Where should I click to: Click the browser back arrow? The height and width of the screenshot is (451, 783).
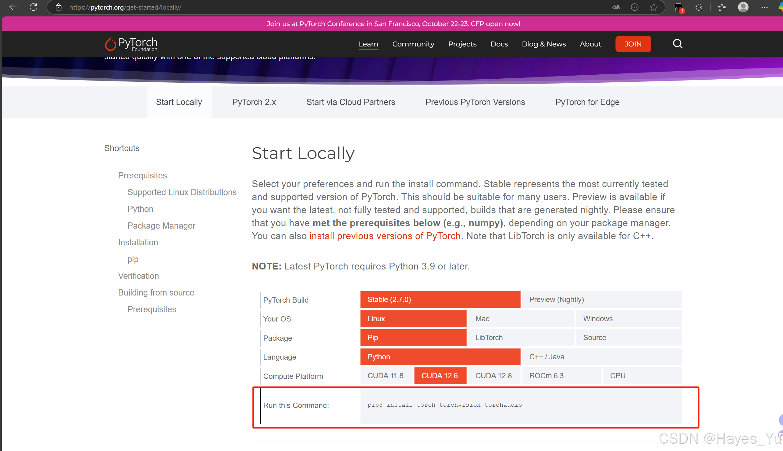13,7
